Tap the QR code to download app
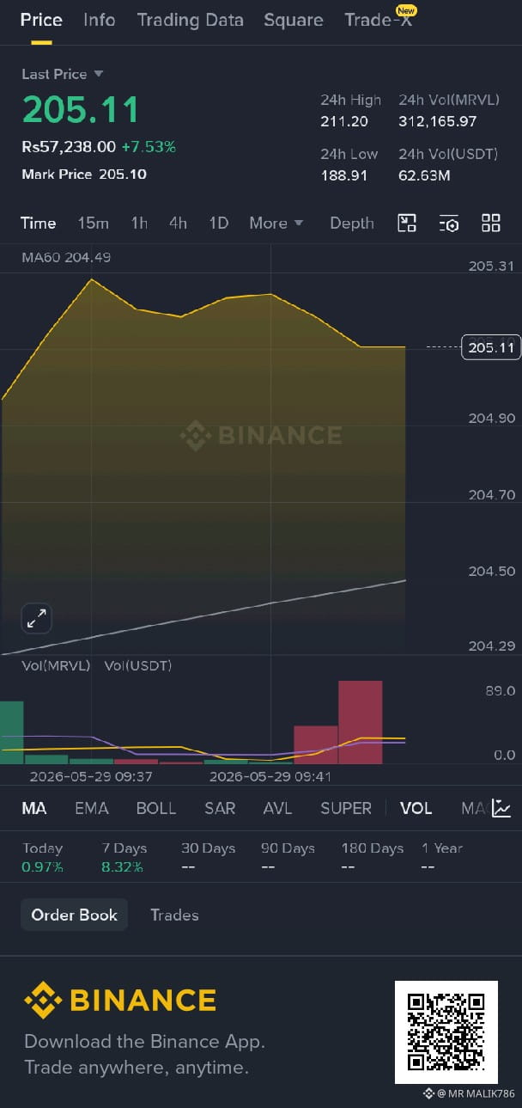 coord(446,1031)
